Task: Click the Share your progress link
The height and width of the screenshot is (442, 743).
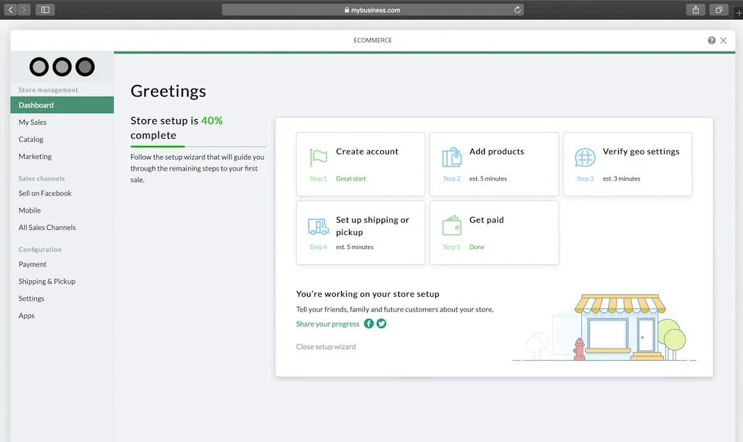Action: 327,324
